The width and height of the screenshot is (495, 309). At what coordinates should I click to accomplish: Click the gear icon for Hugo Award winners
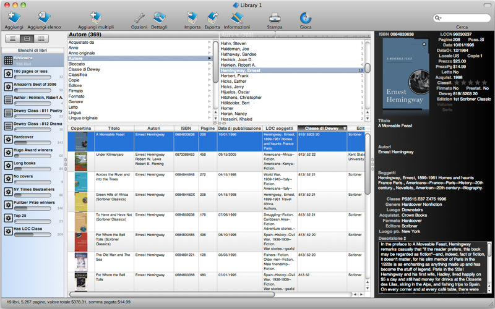(8, 153)
